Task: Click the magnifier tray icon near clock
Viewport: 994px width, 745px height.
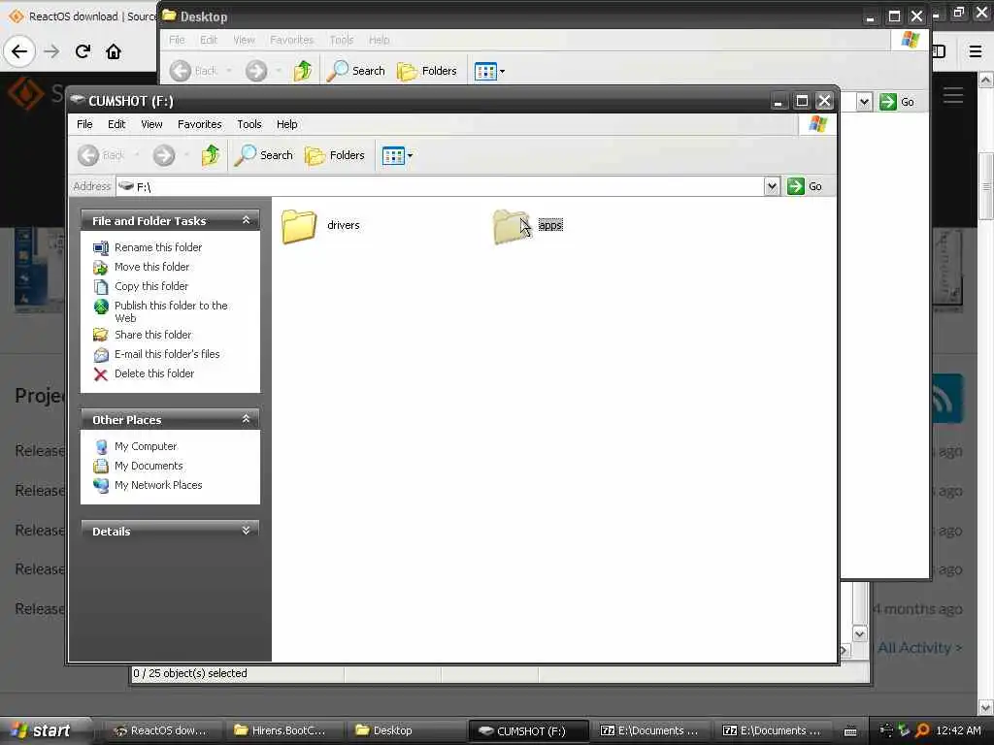Action: (923, 730)
